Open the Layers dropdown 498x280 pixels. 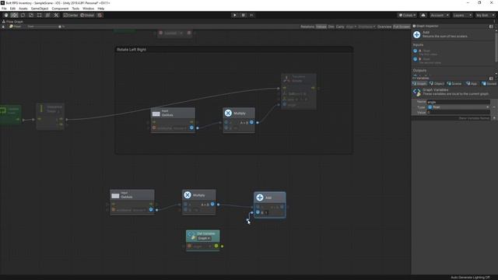coord(462,15)
